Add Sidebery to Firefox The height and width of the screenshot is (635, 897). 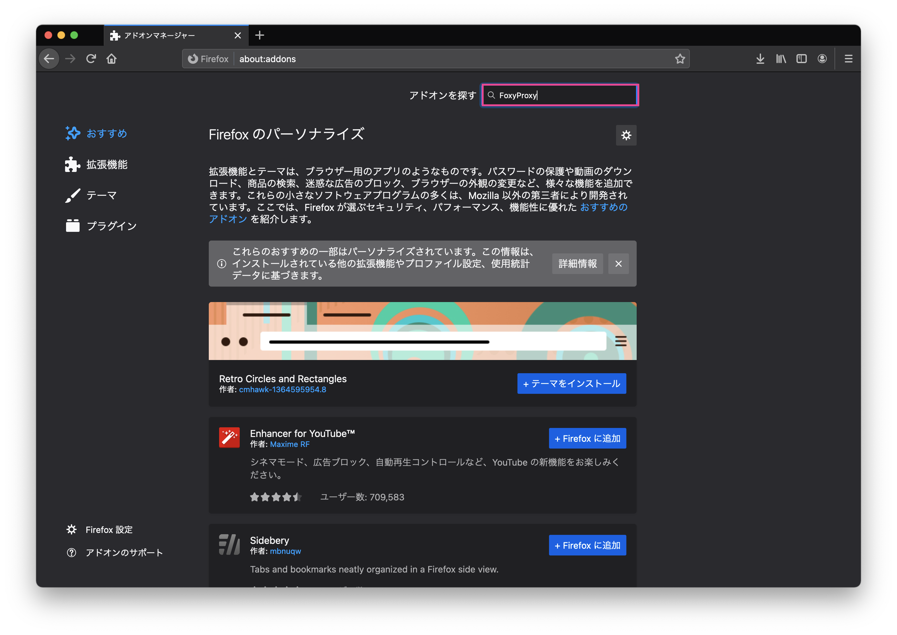[587, 545]
